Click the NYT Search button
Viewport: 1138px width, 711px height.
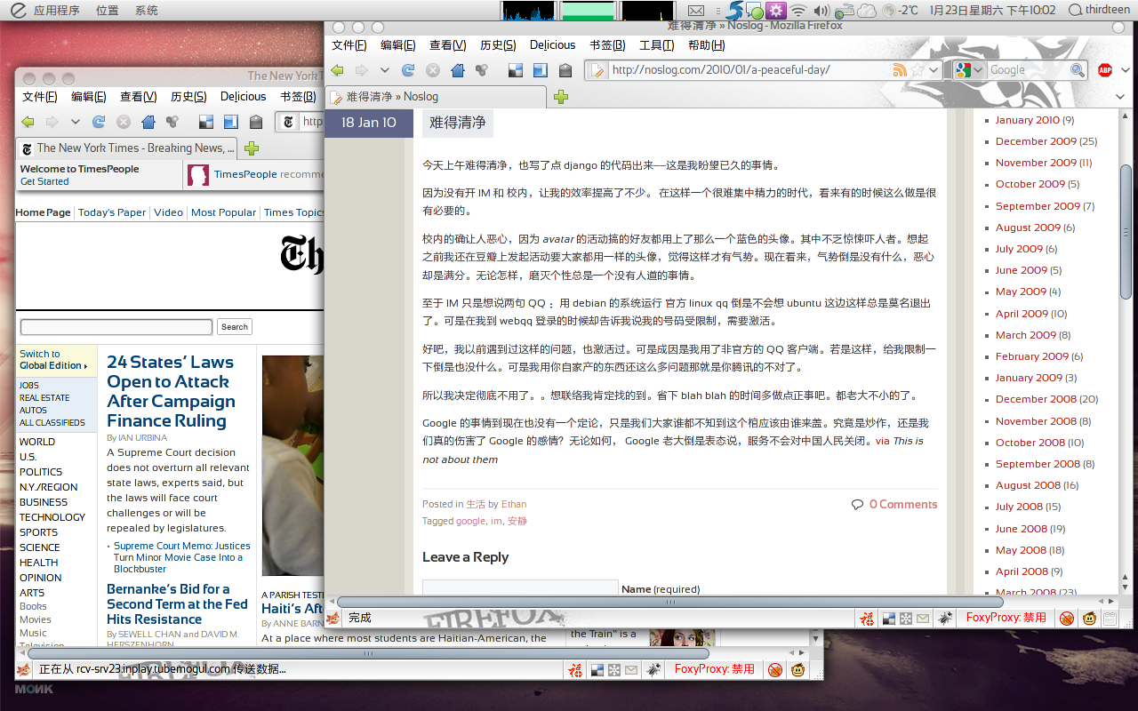coord(235,327)
